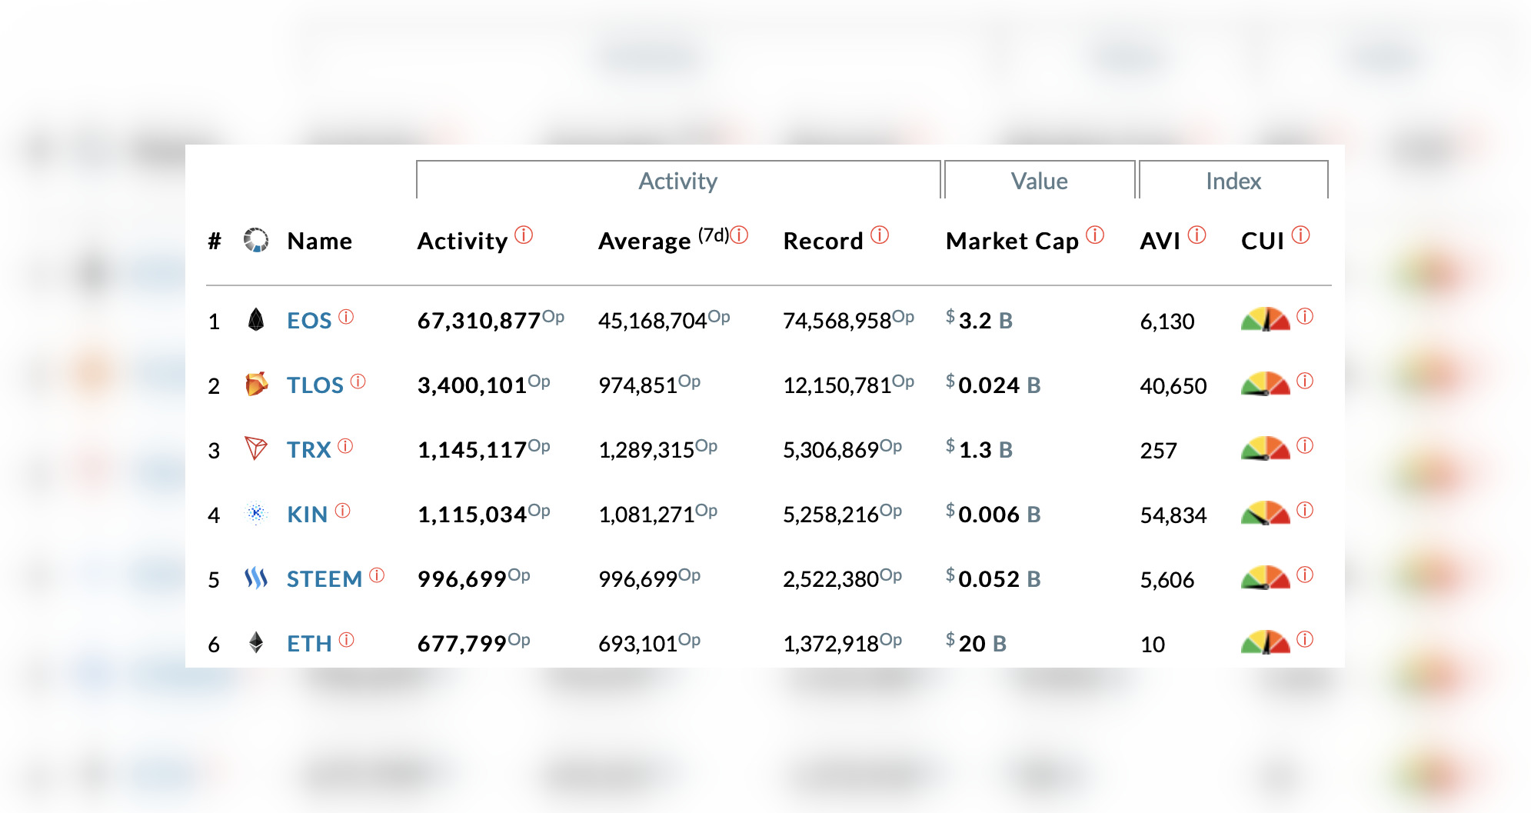The height and width of the screenshot is (813, 1531).
Task: Click the CUI gauge icon for KIN
Action: 1265,513
